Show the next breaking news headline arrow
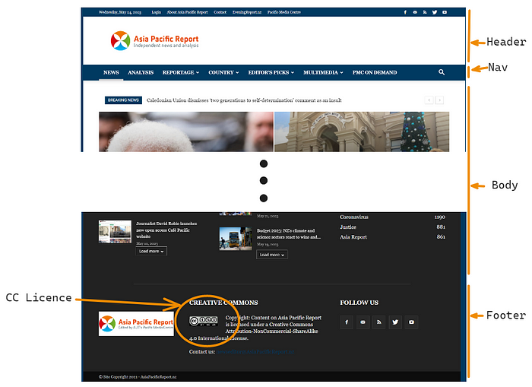532x387 pixels. click(439, 100)
